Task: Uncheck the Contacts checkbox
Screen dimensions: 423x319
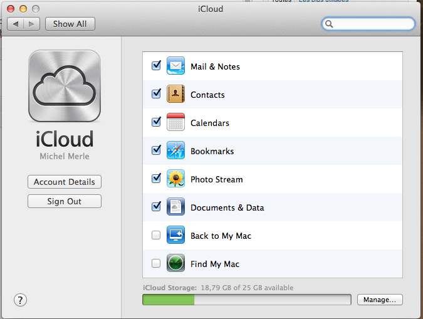Action: coord(156,94)
